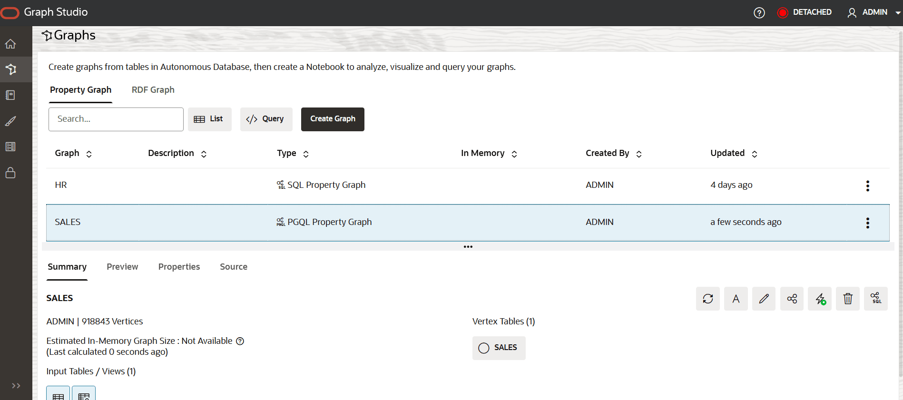Open actions menu for SALES row
Screen dimensions: 903x400
[868, 223]
